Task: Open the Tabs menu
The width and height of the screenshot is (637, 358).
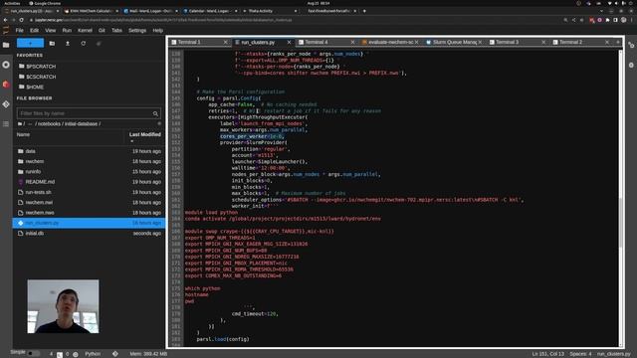Action: point(117,31)
